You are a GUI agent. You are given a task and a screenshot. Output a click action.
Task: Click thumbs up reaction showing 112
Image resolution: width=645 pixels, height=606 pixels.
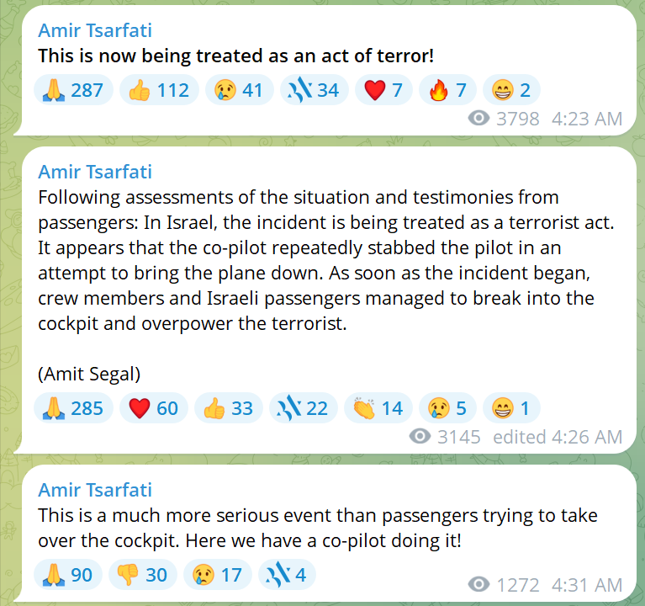point(159,90)
